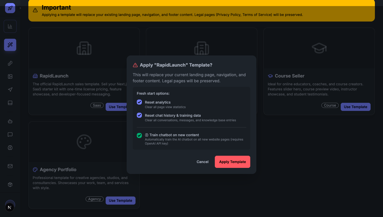Viewport: 383px width, 217px height.
Task: Open the copy pages sidebar icon
Action: click(10, 63)
